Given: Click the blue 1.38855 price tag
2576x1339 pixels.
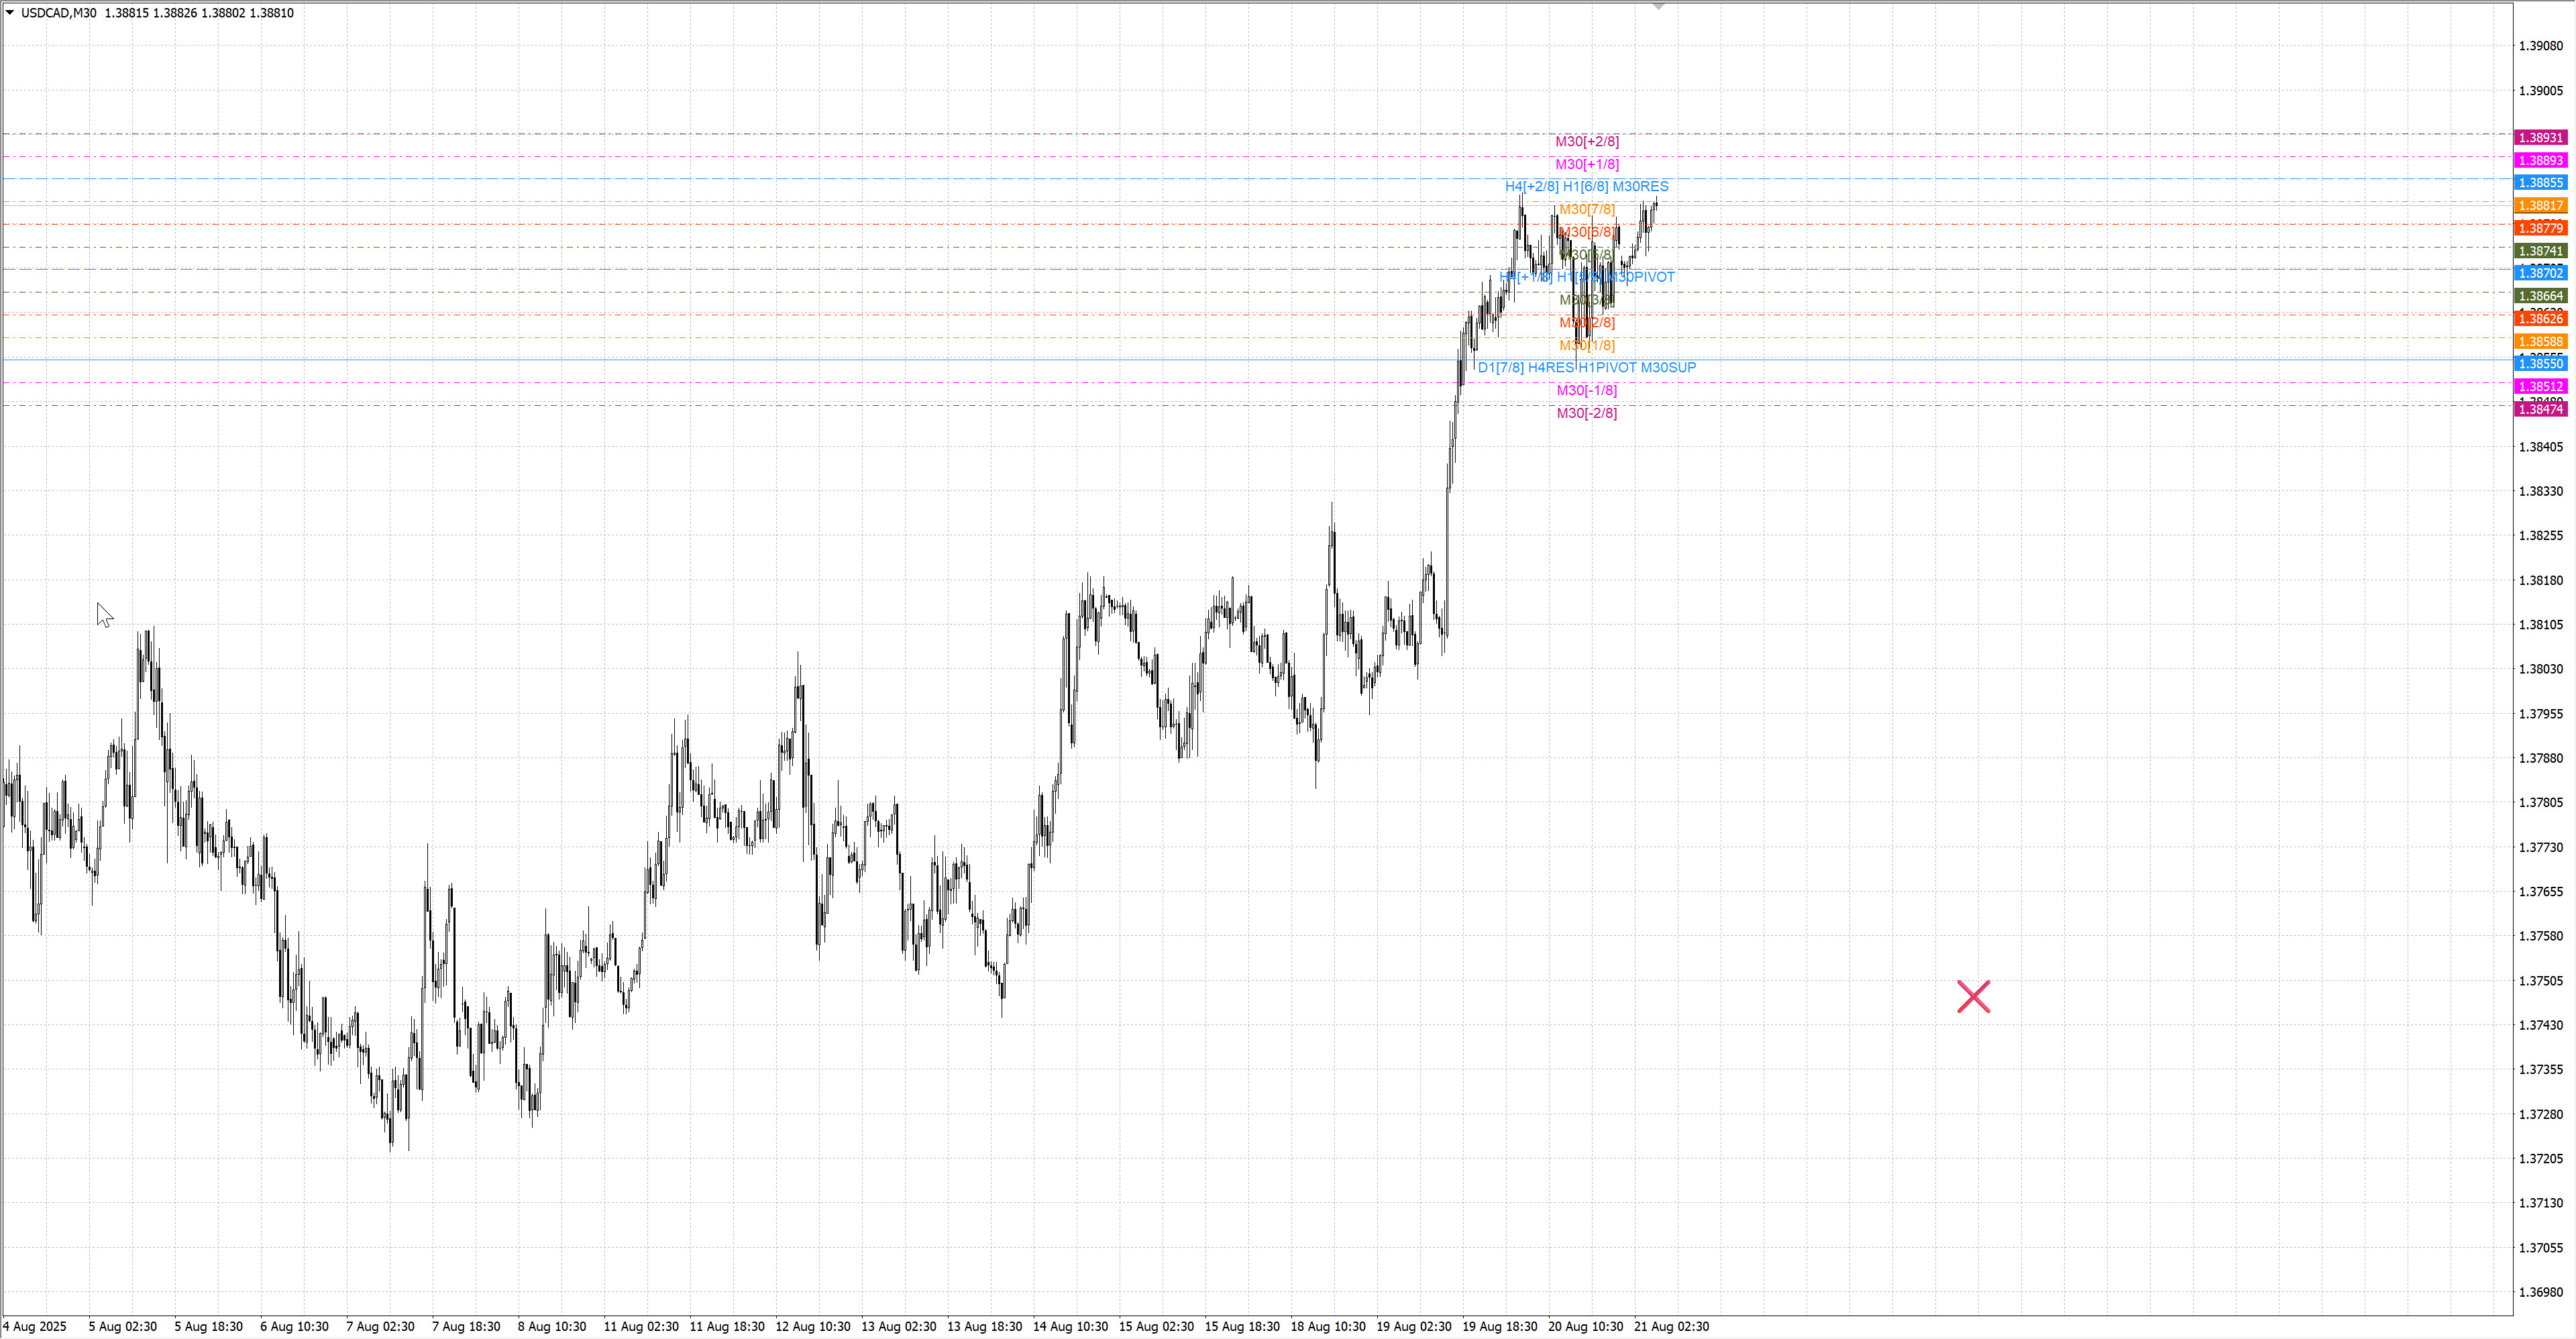Looking at the screenshot, I should [2540, 182].
